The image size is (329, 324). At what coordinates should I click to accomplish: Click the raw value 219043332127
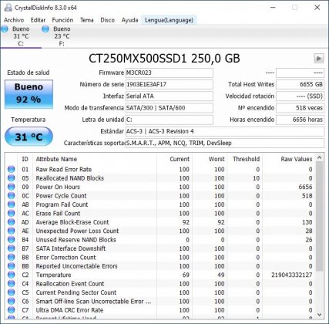pos(292,275)
